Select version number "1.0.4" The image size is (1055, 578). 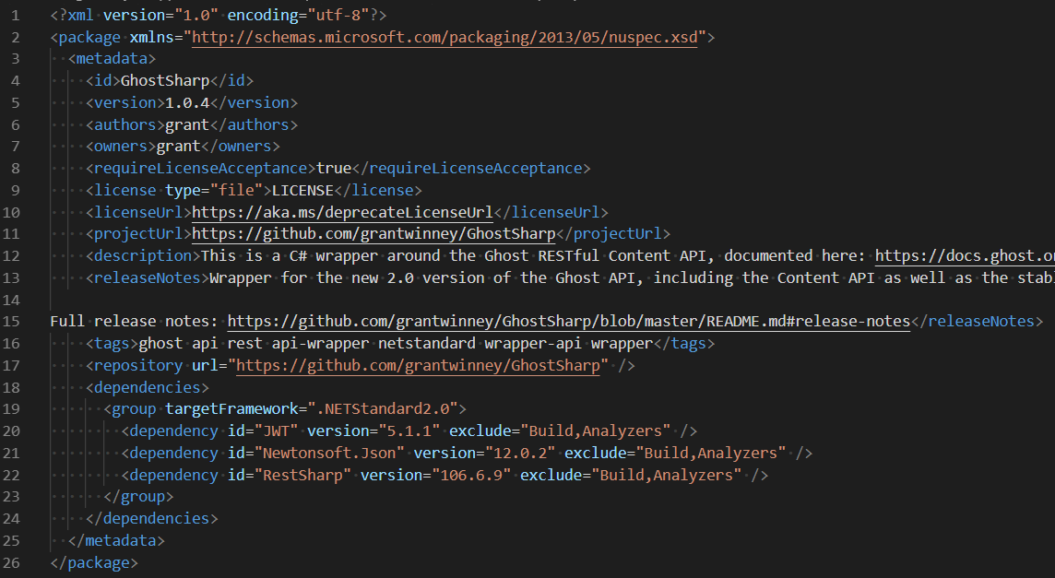[x=187, y=103]
